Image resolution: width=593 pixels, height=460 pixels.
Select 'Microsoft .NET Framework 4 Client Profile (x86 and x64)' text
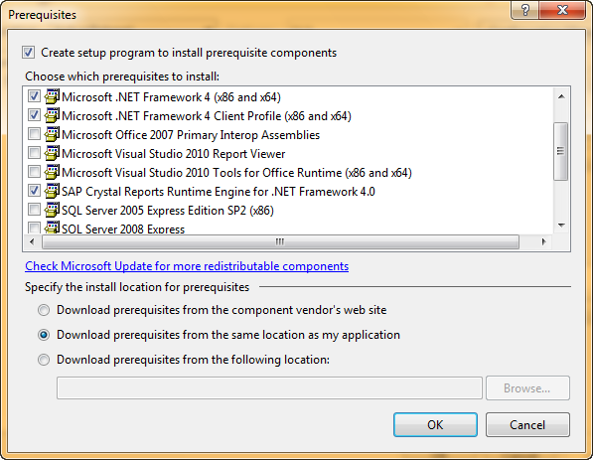(207, 116)
